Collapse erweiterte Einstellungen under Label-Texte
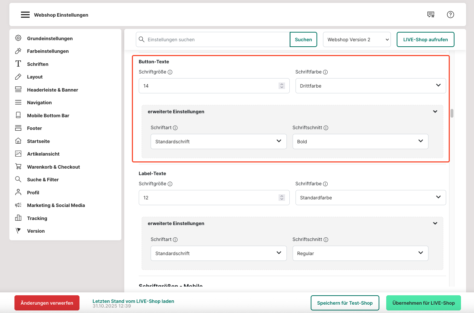The image size is (474, 313). coord(435,224)
